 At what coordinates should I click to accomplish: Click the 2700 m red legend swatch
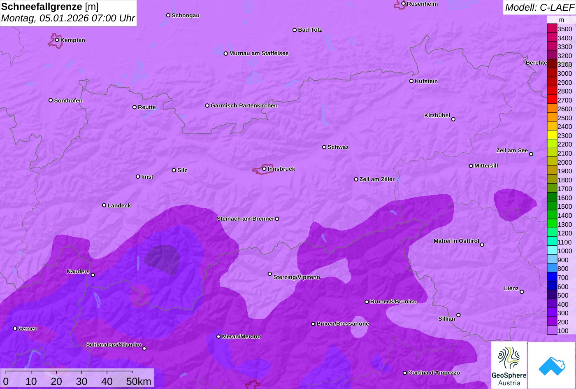click(552, 99)
